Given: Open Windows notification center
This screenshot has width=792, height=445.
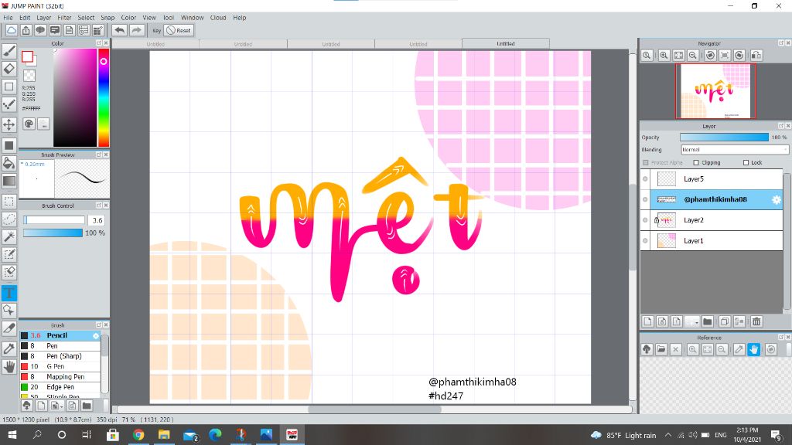Looking at the screenshot, I should tap(776, 434).
